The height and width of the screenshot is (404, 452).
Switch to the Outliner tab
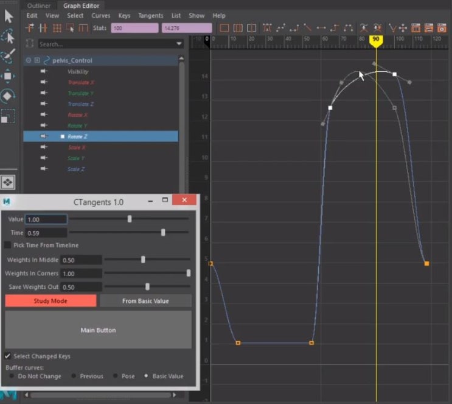tap(39, 5)
